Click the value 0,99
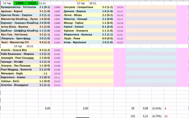 coord(145,108)
